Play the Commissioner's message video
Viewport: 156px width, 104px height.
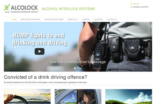[x=40, y=51]
